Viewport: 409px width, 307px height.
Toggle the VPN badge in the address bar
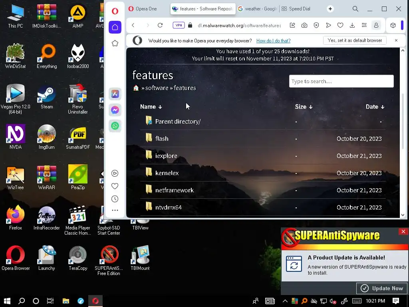[x=179, y=25]
